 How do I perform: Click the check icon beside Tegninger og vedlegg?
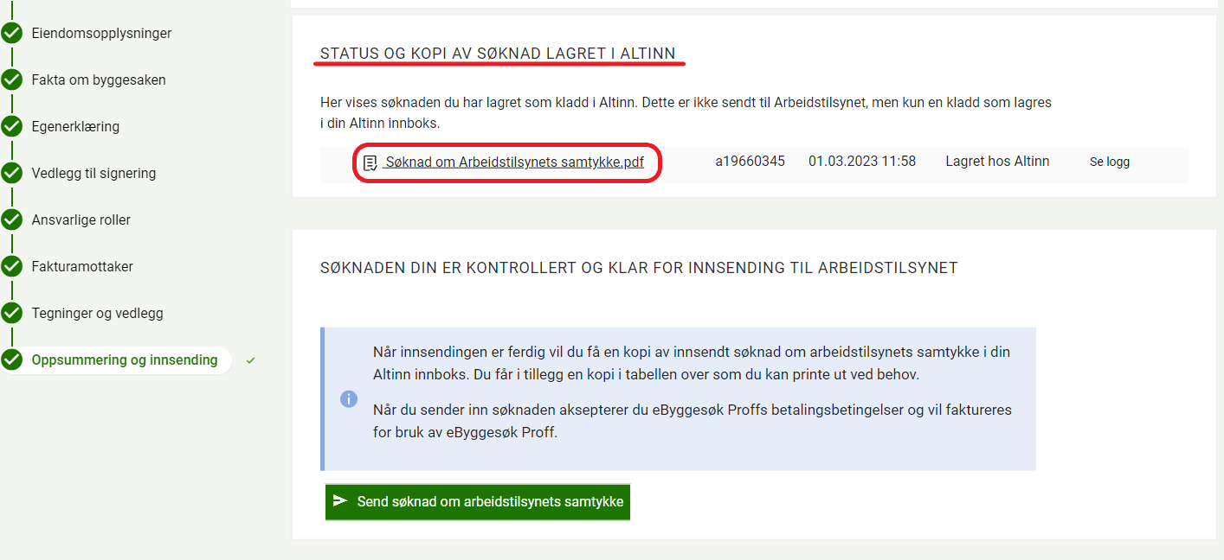(x=11, y=314)
